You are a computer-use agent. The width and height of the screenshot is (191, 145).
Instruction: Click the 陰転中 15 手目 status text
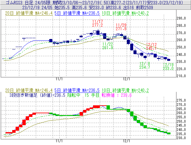(83, 95)
